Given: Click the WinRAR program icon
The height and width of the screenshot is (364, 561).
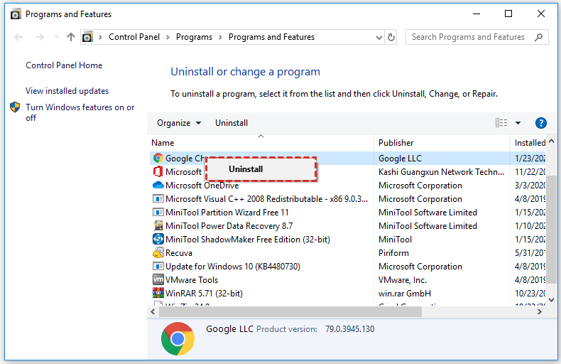Looking at the screenshot, I should (x=158, y=293).
